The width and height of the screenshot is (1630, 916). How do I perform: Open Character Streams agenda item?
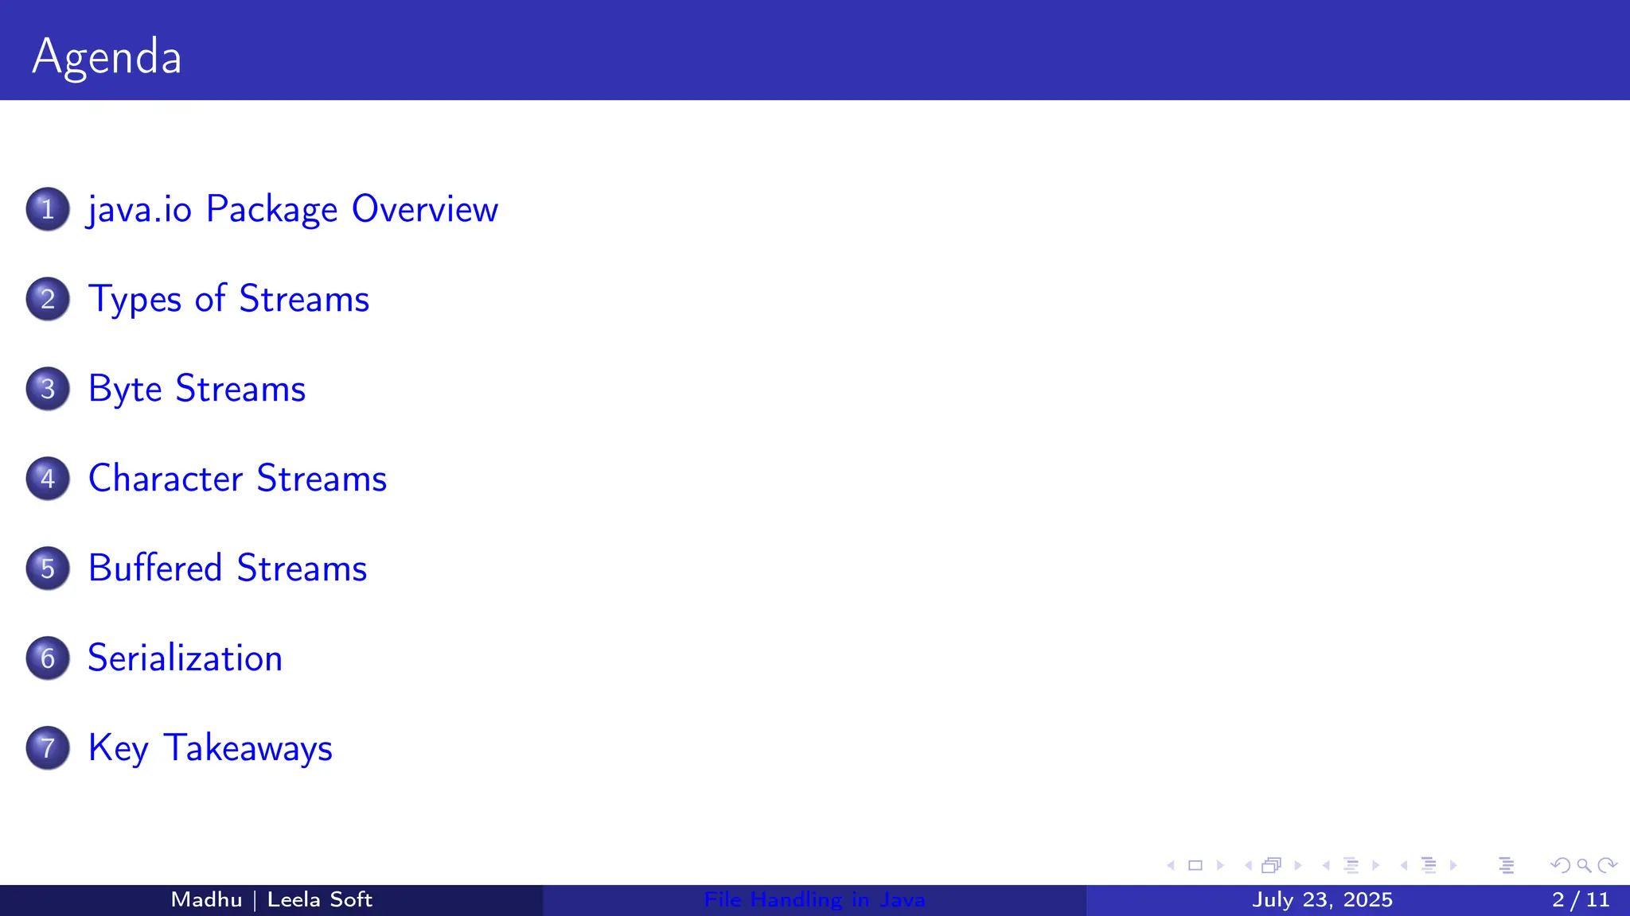tap(237, 479)
